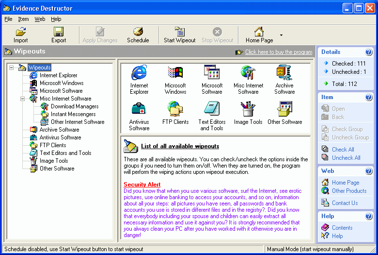Open Other Products link
Screen dimensions: 378x255
click(x=349, y=191)
